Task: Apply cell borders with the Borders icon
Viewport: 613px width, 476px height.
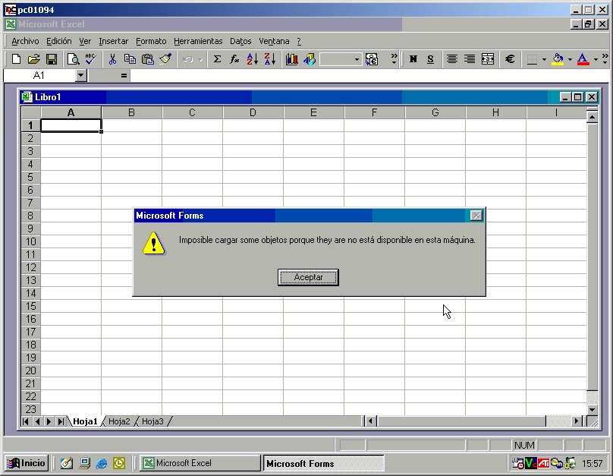Action: [x=532, y=59]
